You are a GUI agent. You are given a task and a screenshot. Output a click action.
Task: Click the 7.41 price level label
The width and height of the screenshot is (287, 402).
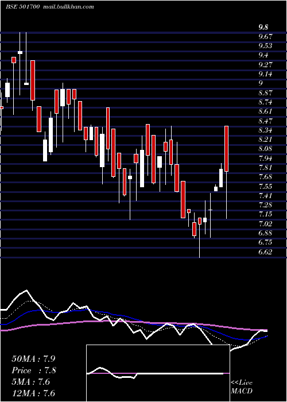(x=265, y=196)
